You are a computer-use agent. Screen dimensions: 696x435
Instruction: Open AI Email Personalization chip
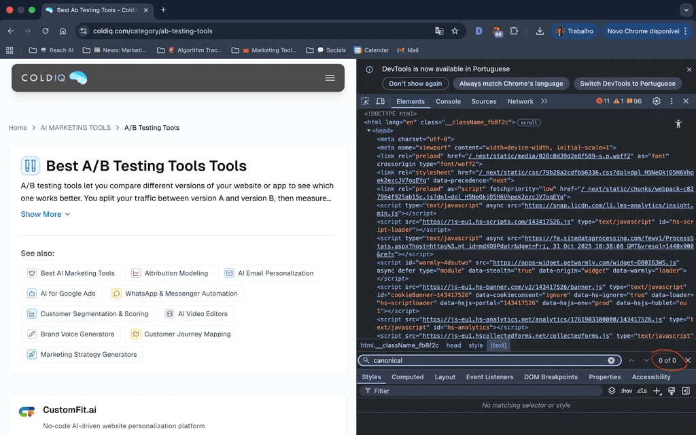[269, 273]
